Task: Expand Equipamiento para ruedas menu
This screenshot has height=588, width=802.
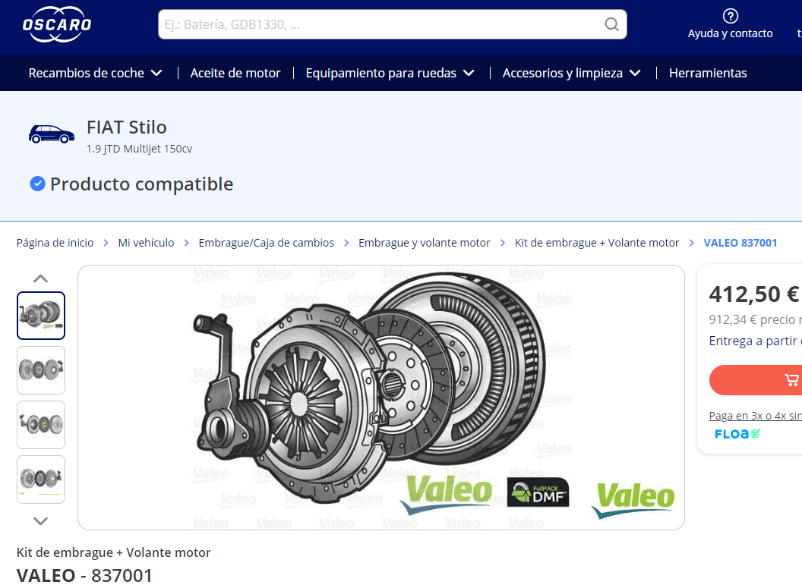Action: 390,73
